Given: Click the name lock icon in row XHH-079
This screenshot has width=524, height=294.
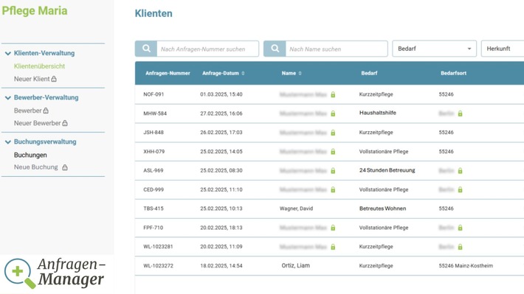Looking at the screenshot, I should click(x=333, y=152).
